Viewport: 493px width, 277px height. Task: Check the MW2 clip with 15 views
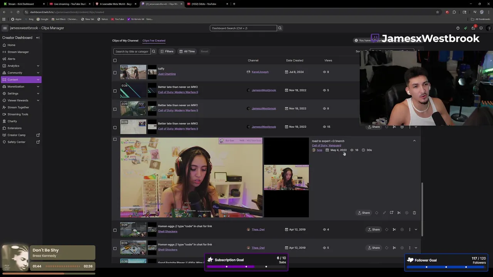pyautogui.click(x=115, y=127)
